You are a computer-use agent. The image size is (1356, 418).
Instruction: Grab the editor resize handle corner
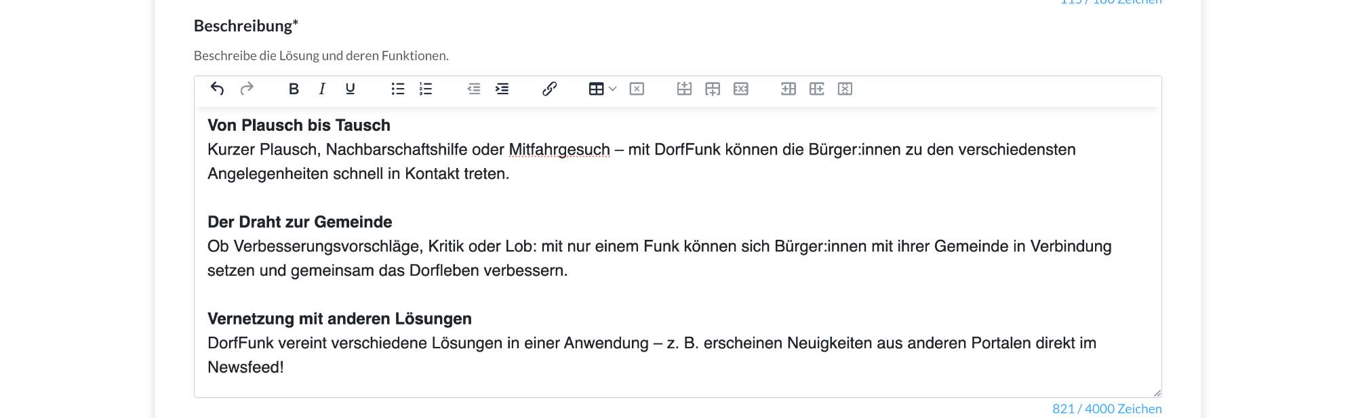coord(1157,393)
